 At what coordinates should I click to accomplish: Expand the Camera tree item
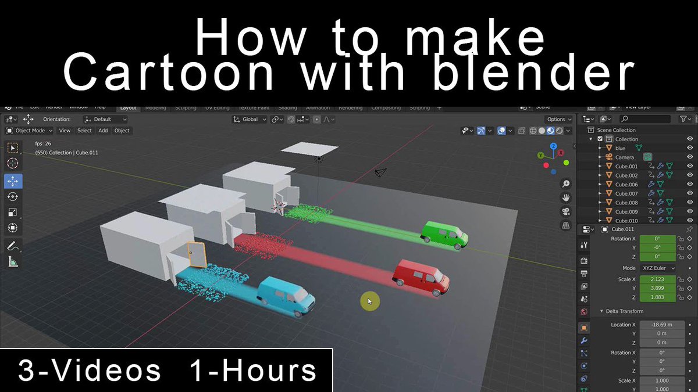click(601, 157)
